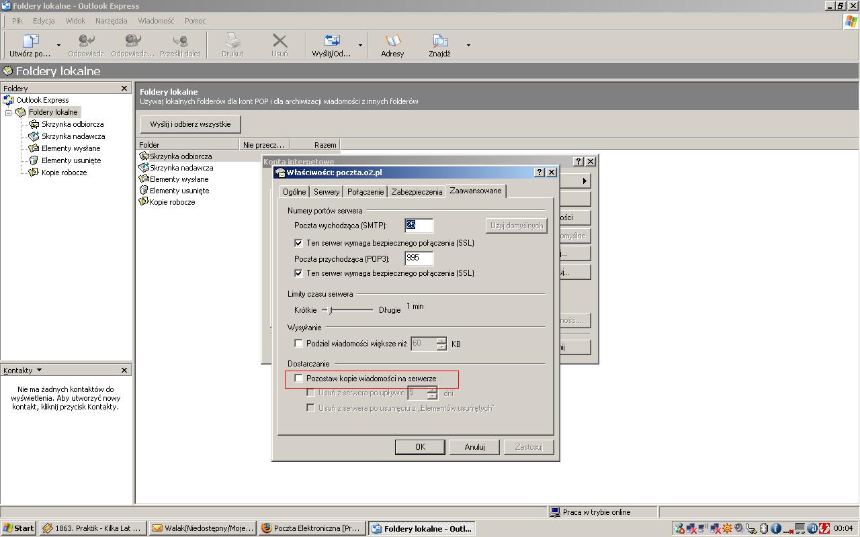Screen dimensions: 860x537
Task: Close the Foldery pane
Action: pyautogui.click(x=124, y=88)
